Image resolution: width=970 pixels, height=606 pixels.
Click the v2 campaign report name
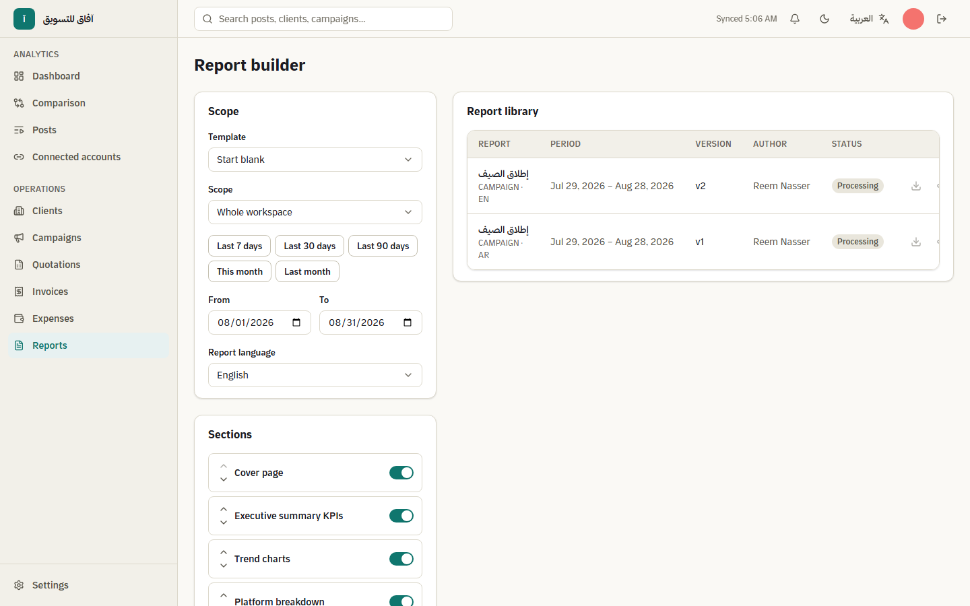(503, 174)
